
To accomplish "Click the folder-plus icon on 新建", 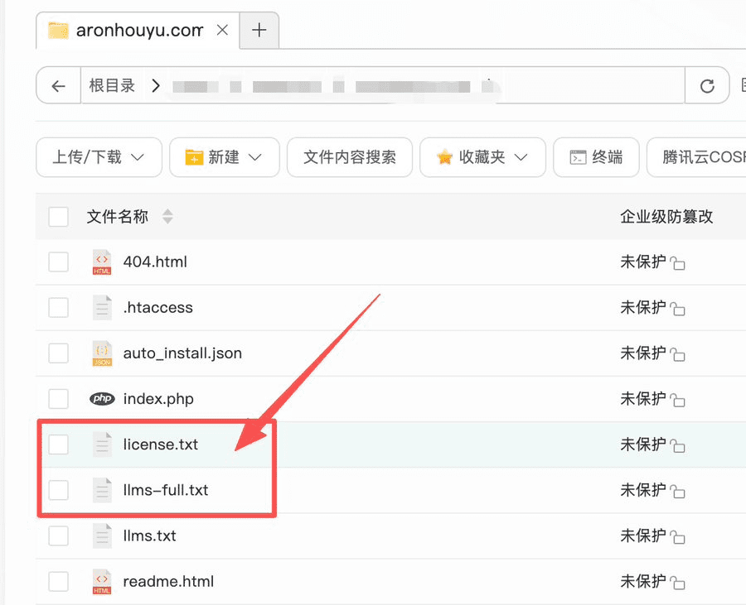I will [194, 157].
